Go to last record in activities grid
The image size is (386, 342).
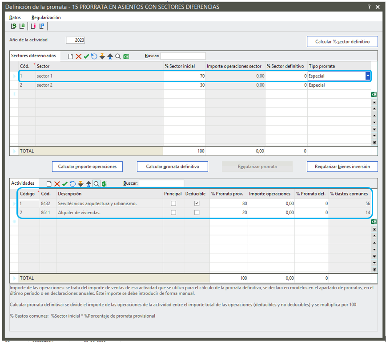pyautogui.click(x=374, y=263)
